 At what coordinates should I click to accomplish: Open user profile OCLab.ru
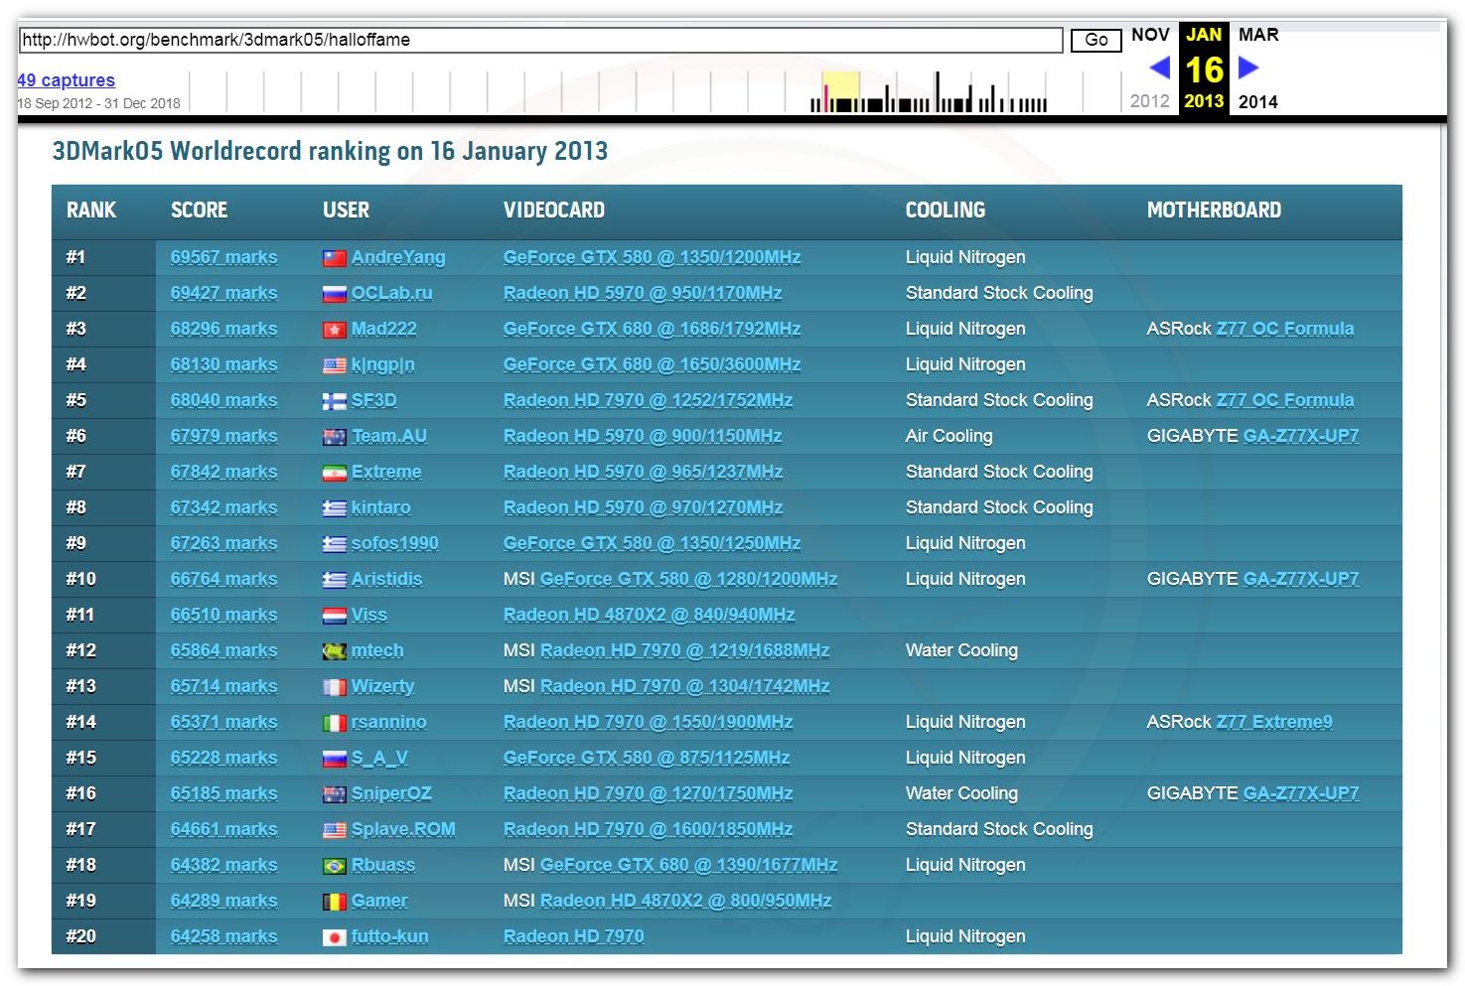point(392,293)
